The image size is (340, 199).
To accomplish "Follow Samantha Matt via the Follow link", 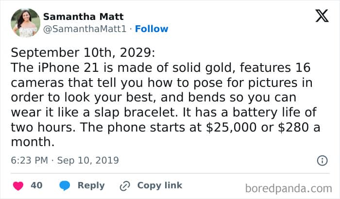I will pyautogui.click(x=152, y=29).
